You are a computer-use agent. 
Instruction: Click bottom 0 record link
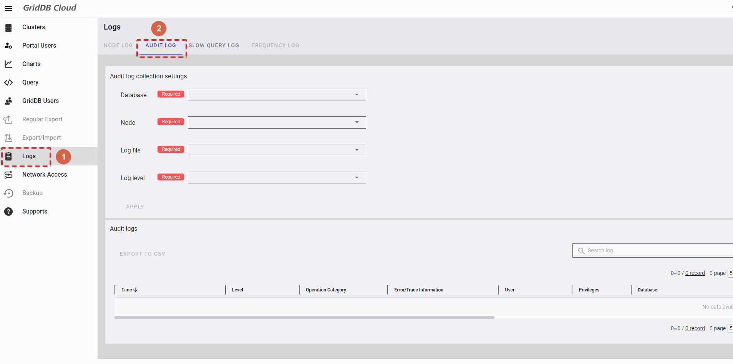pos(695,329)
